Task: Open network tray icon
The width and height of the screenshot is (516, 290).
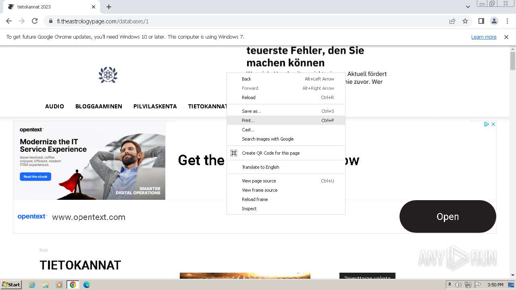Action: pos(468,285)
